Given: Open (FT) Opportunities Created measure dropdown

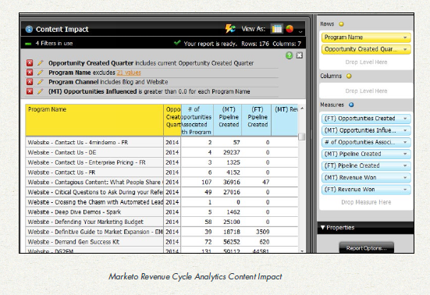Looking at the screenshot, I should [x=405, y=119].
